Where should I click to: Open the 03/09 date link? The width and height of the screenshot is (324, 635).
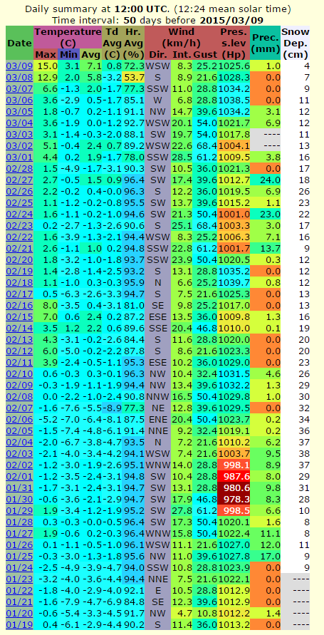(16, 65)
